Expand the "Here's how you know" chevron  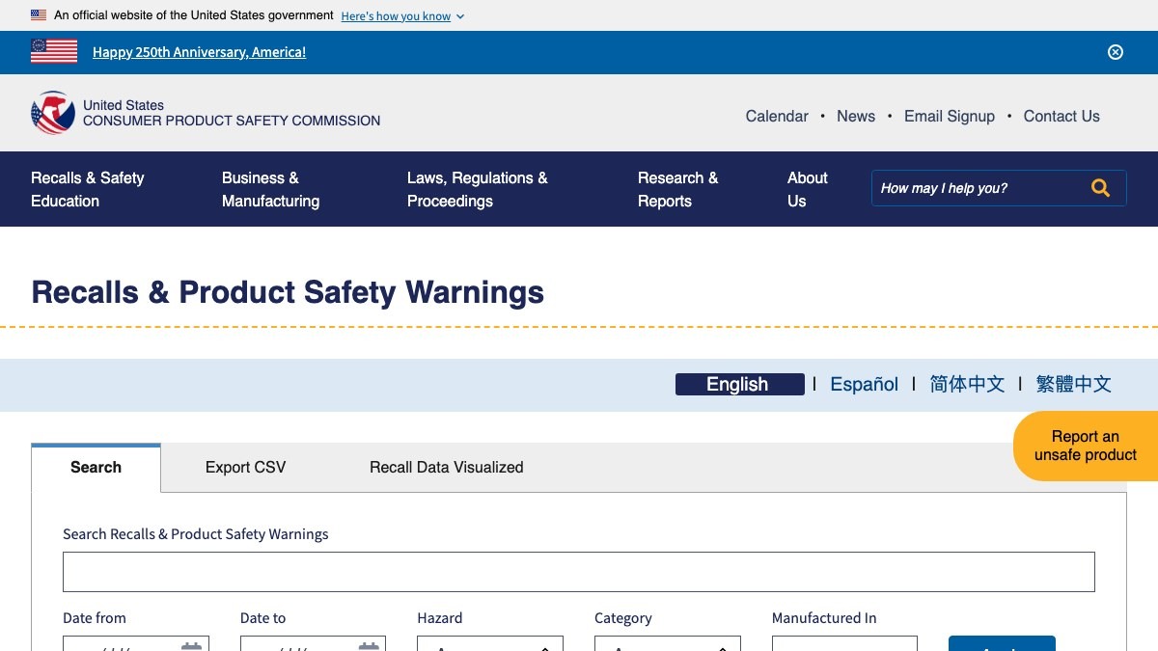coord(459,16)
